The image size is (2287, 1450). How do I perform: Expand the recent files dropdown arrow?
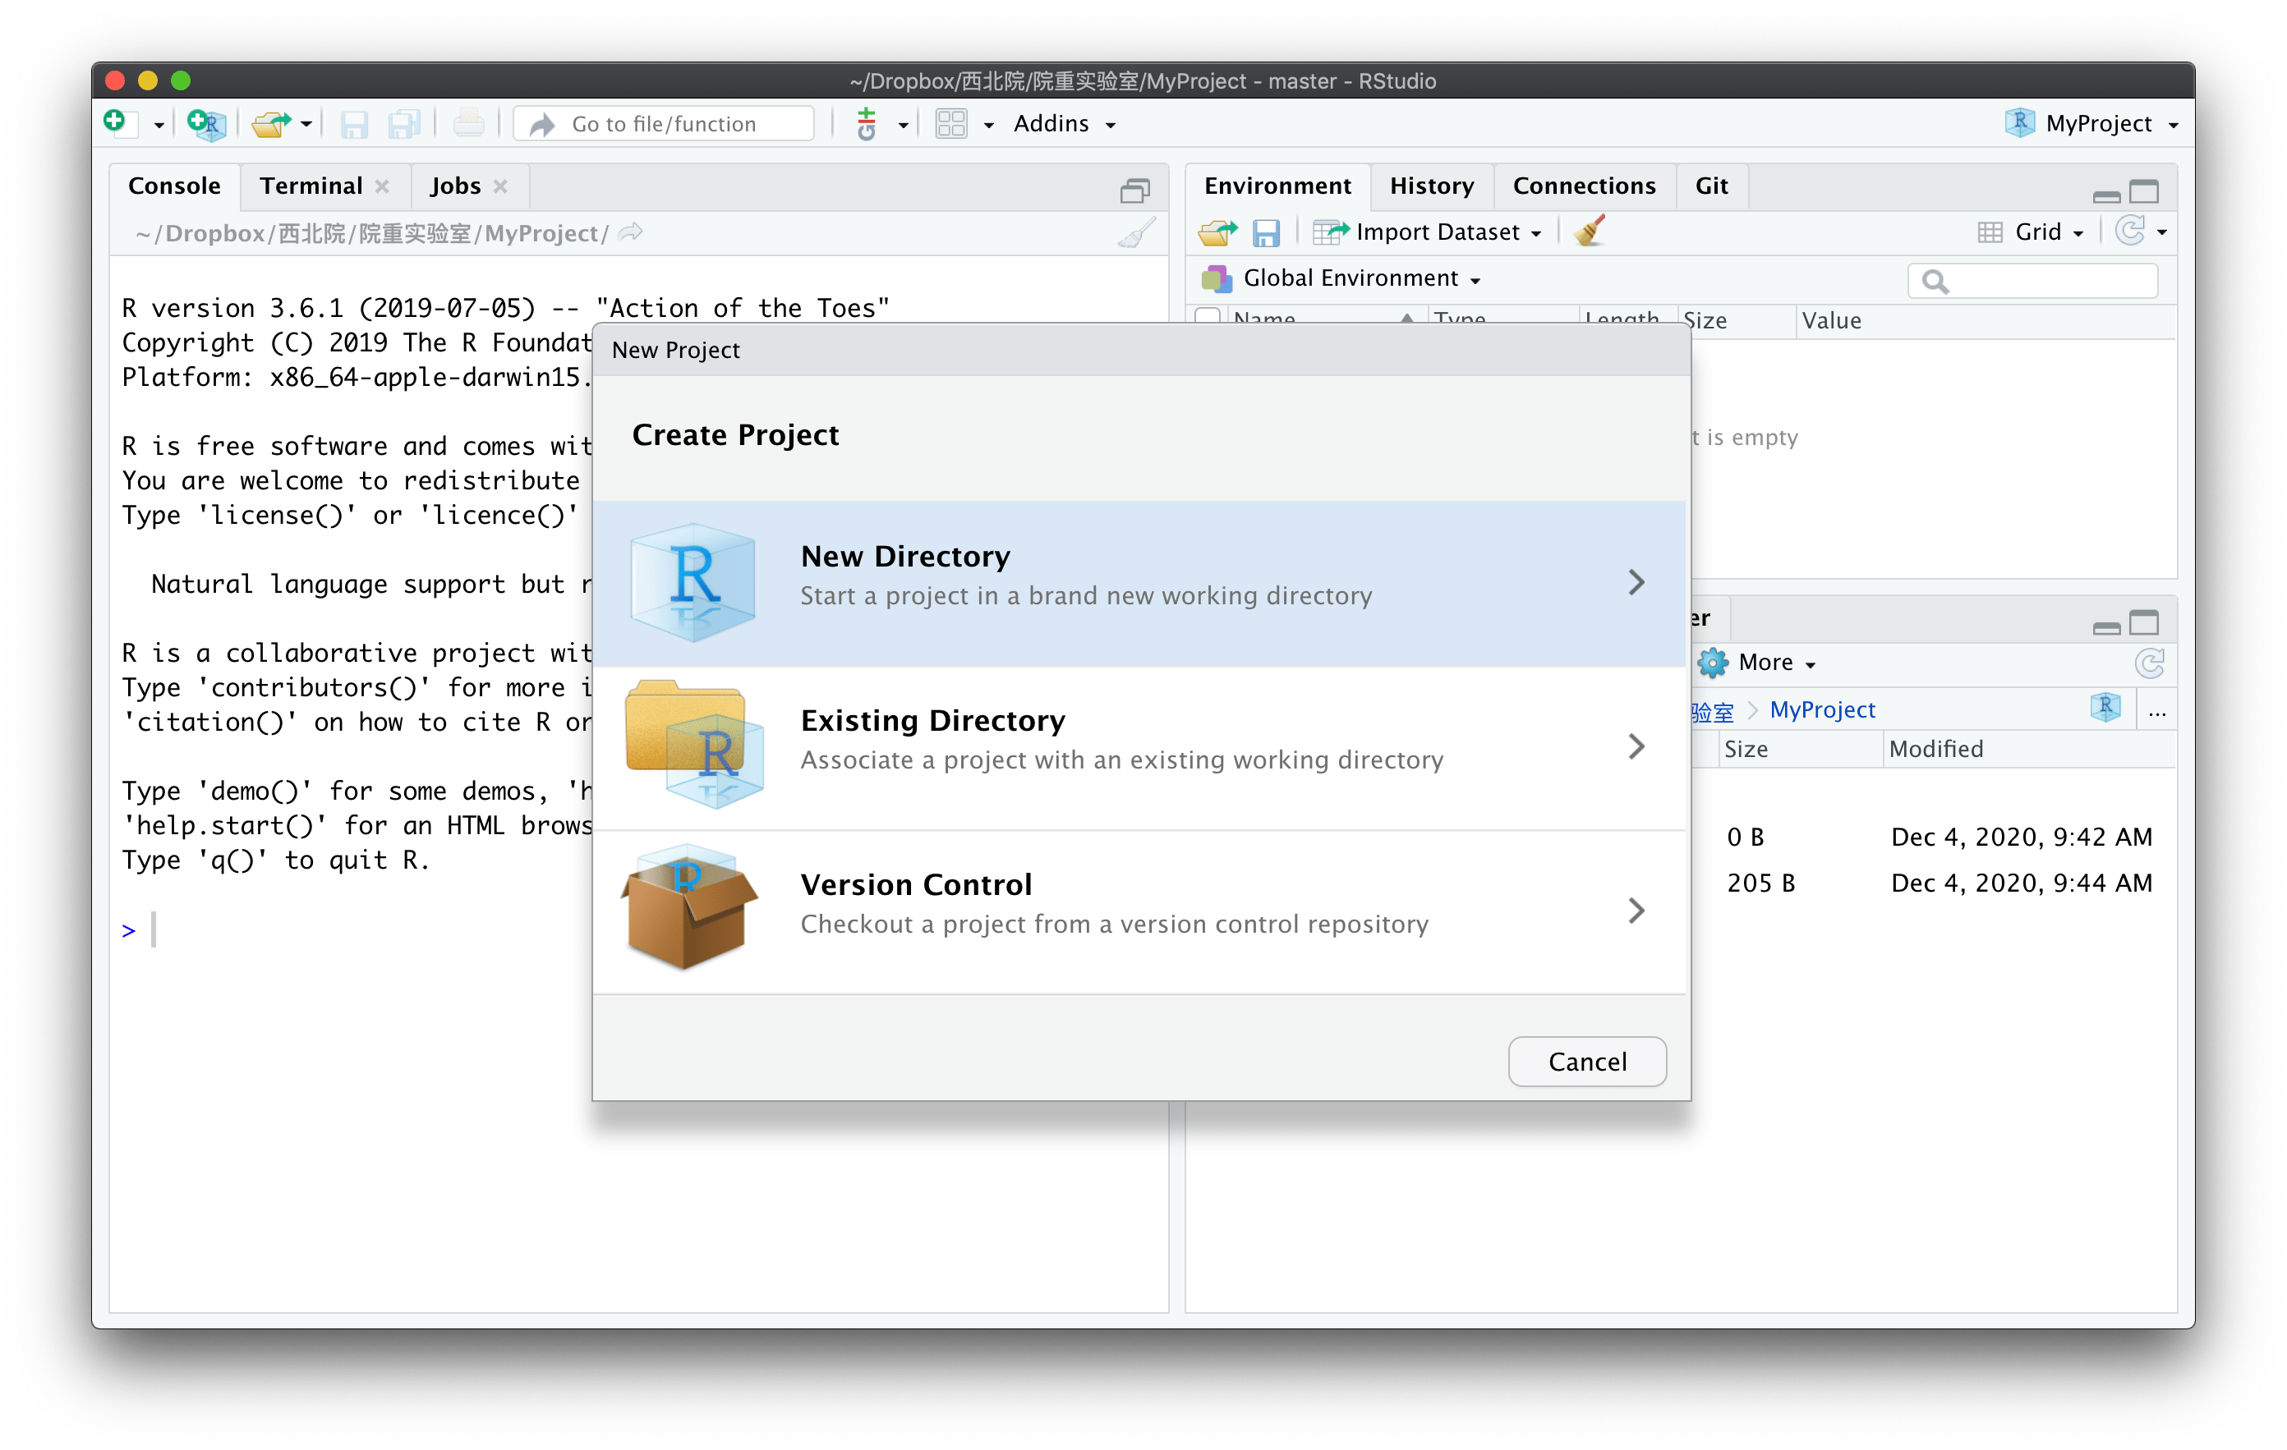coord(306,125)
